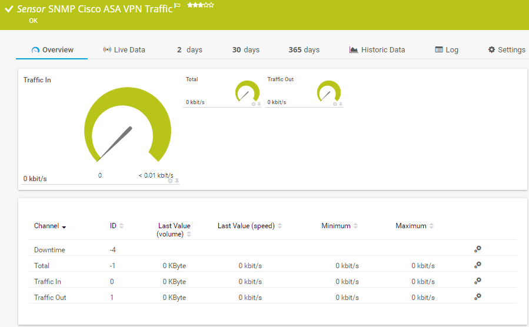Set sensor priority to five stars
Image resolution: width=529 pixels, height=327 pixels.
211,5
